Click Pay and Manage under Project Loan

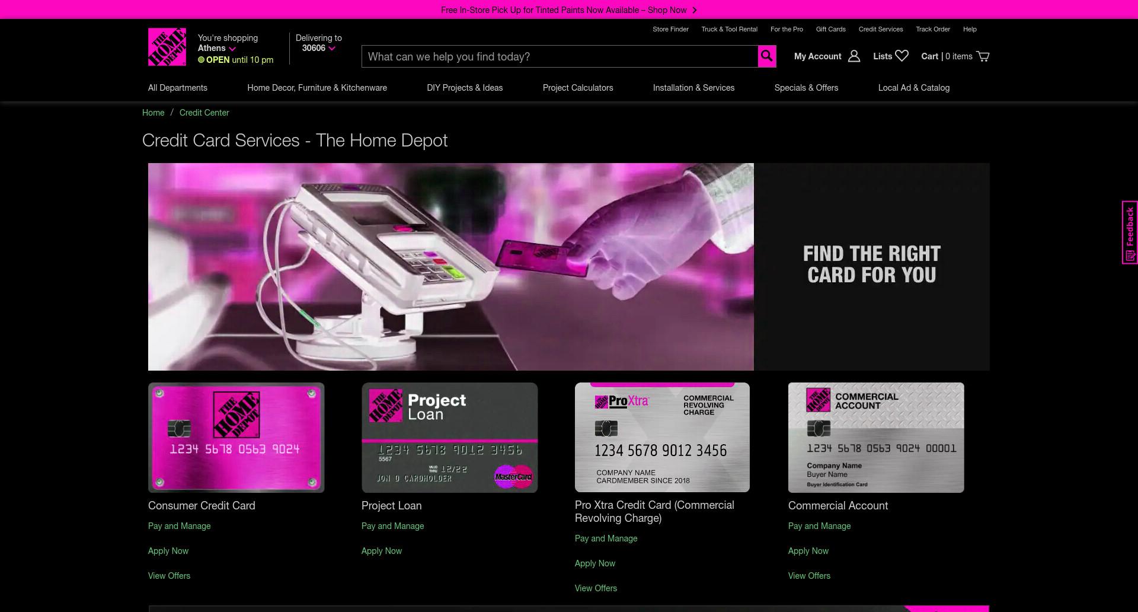(392, 526)
